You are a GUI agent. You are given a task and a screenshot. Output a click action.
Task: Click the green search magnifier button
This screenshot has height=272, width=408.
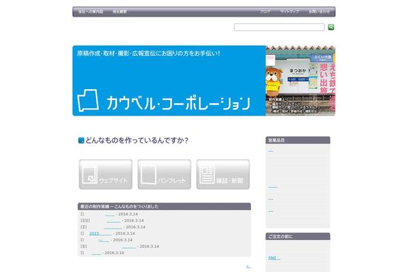click(330, 27)
